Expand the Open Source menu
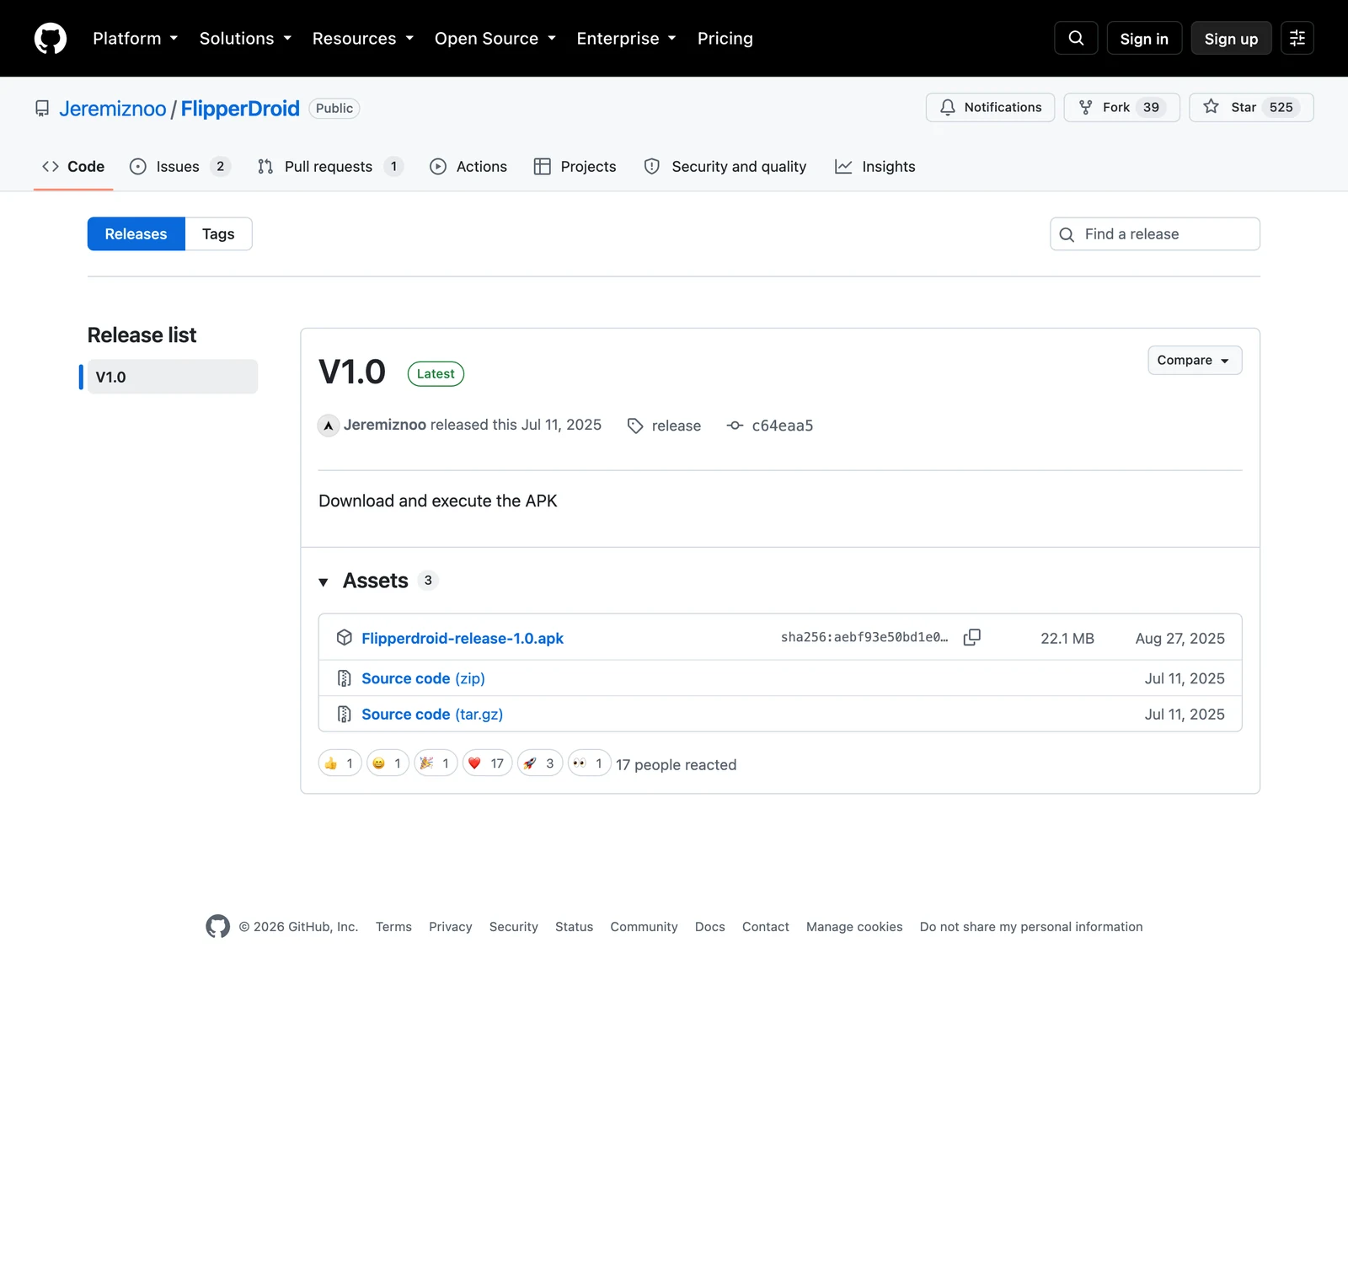Screen dimensions: 1348x1264 (495, 39)
